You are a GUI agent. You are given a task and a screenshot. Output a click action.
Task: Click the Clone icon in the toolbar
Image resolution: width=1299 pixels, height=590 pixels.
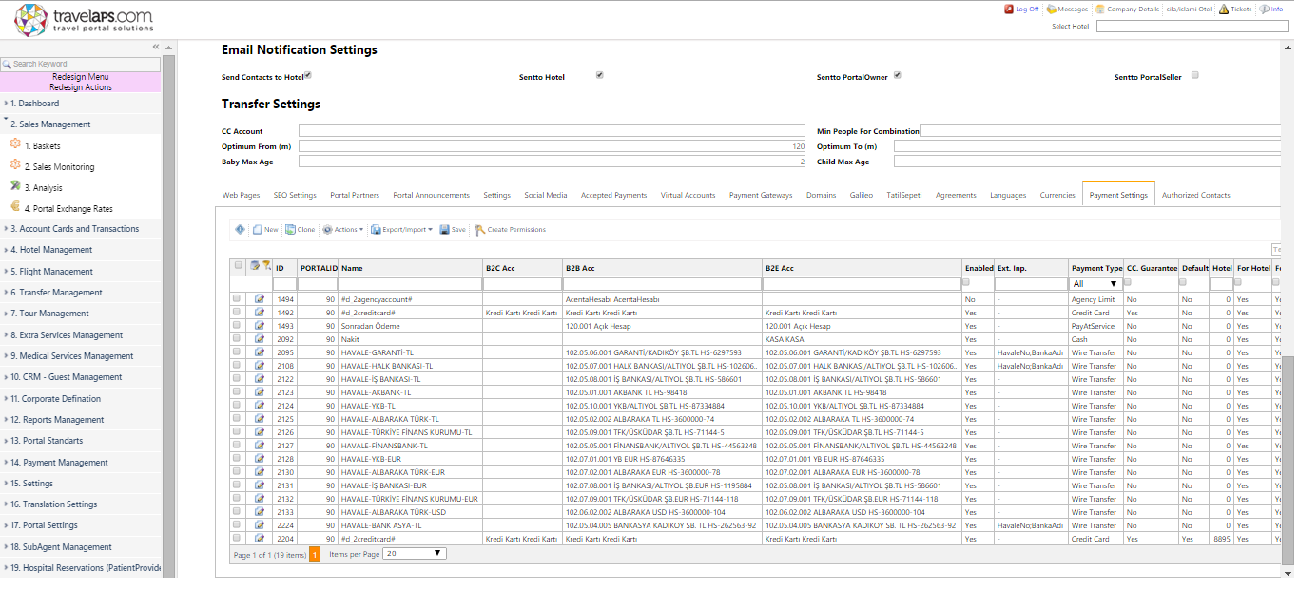click(x=290, y=229)
